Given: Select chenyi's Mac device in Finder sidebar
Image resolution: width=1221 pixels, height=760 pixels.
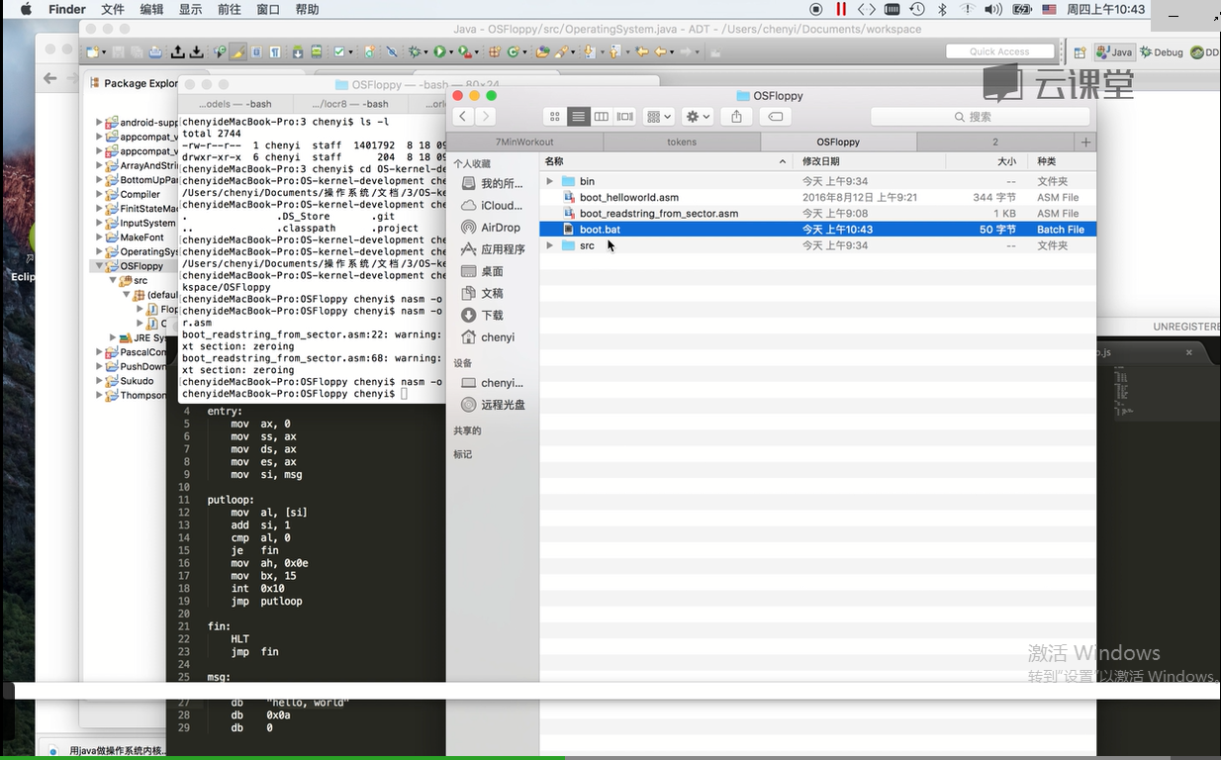Looking at the screenshot, I should pyautogui.click(x=492, y=383).
